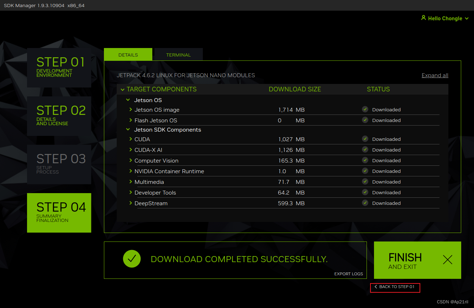Expand the Developer Tools row chevron
The width and height of the screenshot is (474, 308).
point(131,192)
